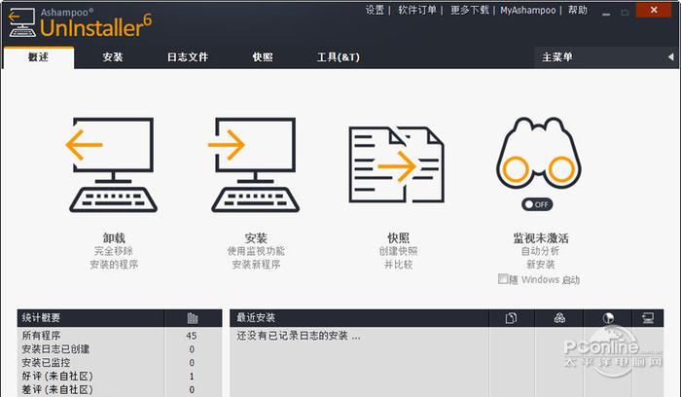Open the MyAshampoo link
Screen dimensions: 681x397
click(x=527, y=10)
